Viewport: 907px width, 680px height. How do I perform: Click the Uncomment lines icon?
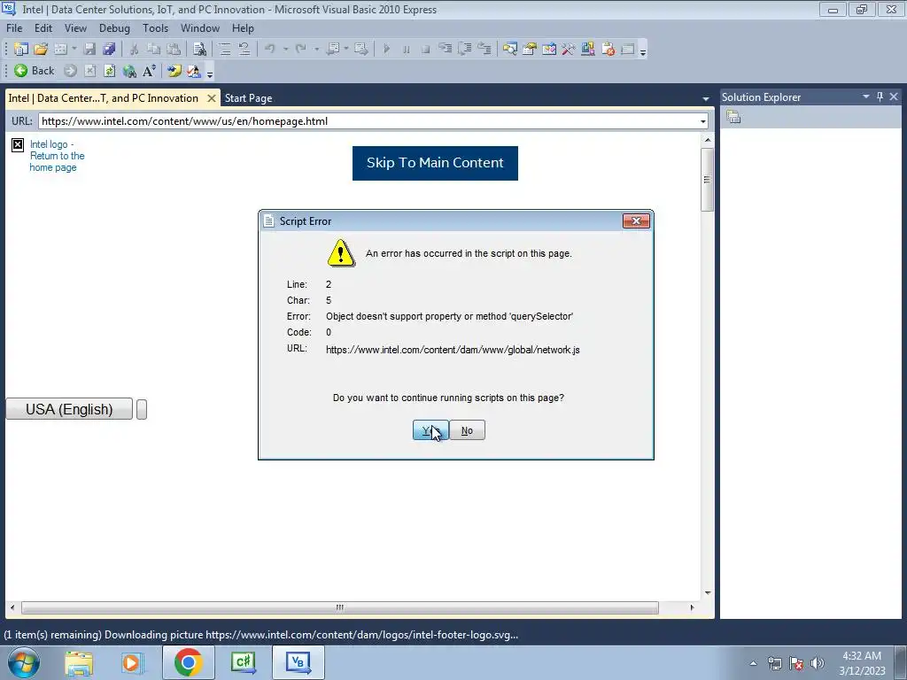click(244, 50)
